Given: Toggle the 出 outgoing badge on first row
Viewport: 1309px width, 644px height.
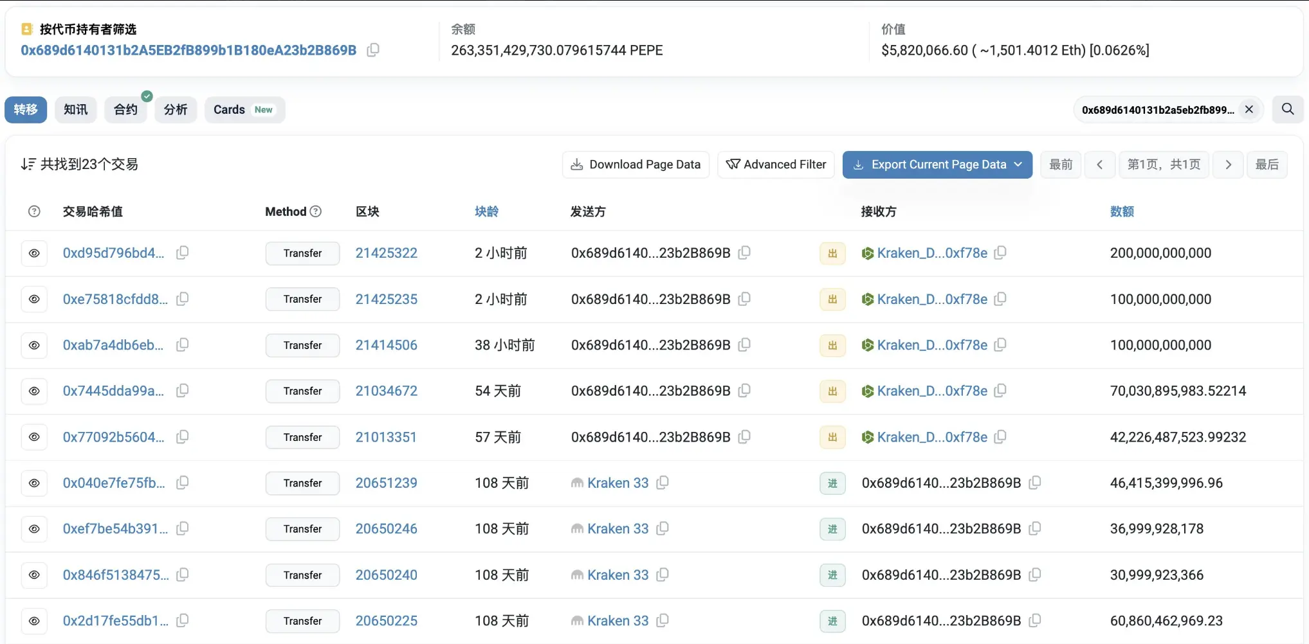Looking at the screenshot, I should [832, 253].
